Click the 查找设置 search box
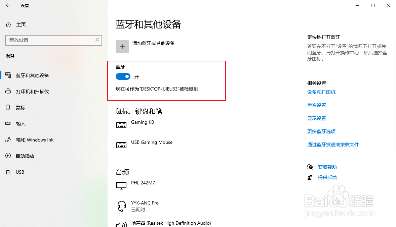Image resolution: width=396 pixels, height=227 pixels. pos(54,40)
